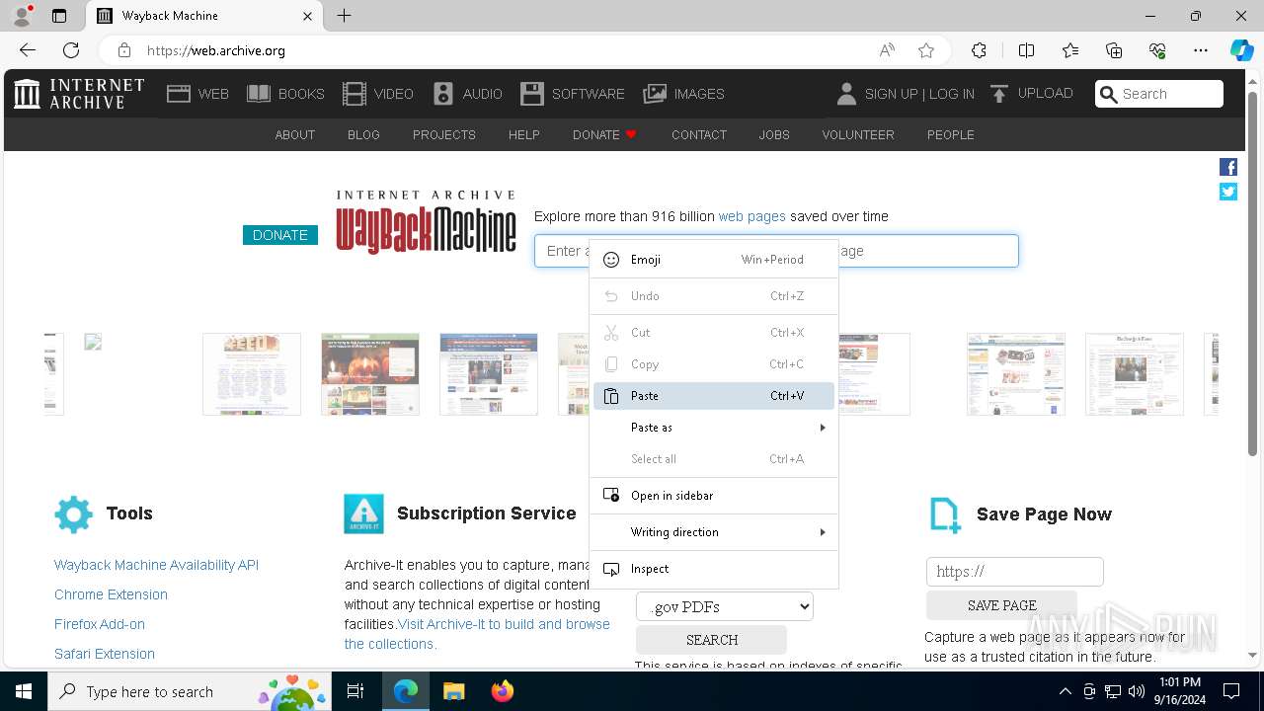Select Paste in the context menu
This screenshot has height=711, width=1264.
click(714, 396)
